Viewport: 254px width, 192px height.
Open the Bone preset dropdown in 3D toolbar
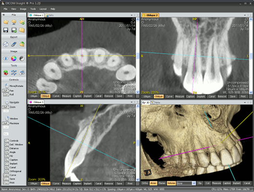tap(194, 183)
